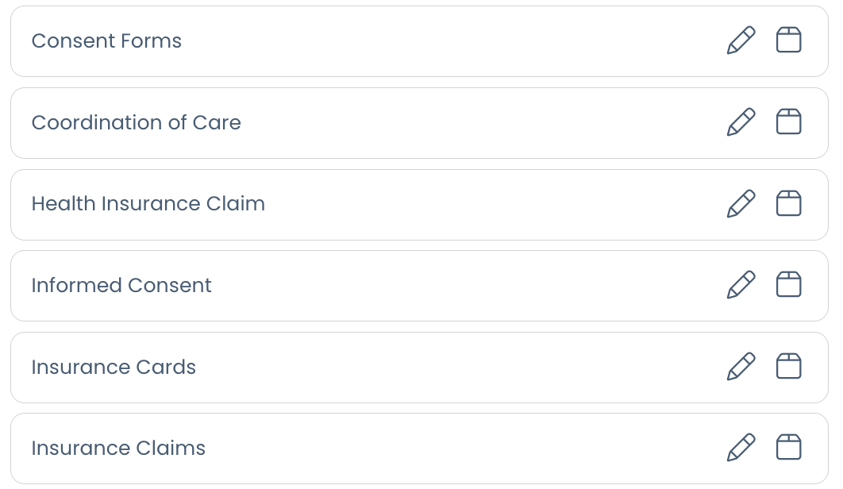Select the Consent Forms label
The image size is (843, 489).
click(106, 41)
